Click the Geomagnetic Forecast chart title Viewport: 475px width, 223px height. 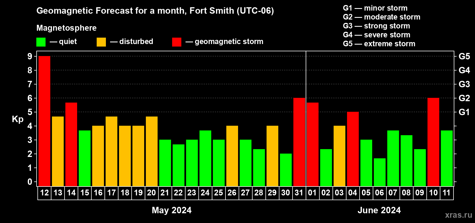[155, 11]
